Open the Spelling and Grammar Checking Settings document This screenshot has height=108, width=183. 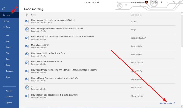point(100,71)
